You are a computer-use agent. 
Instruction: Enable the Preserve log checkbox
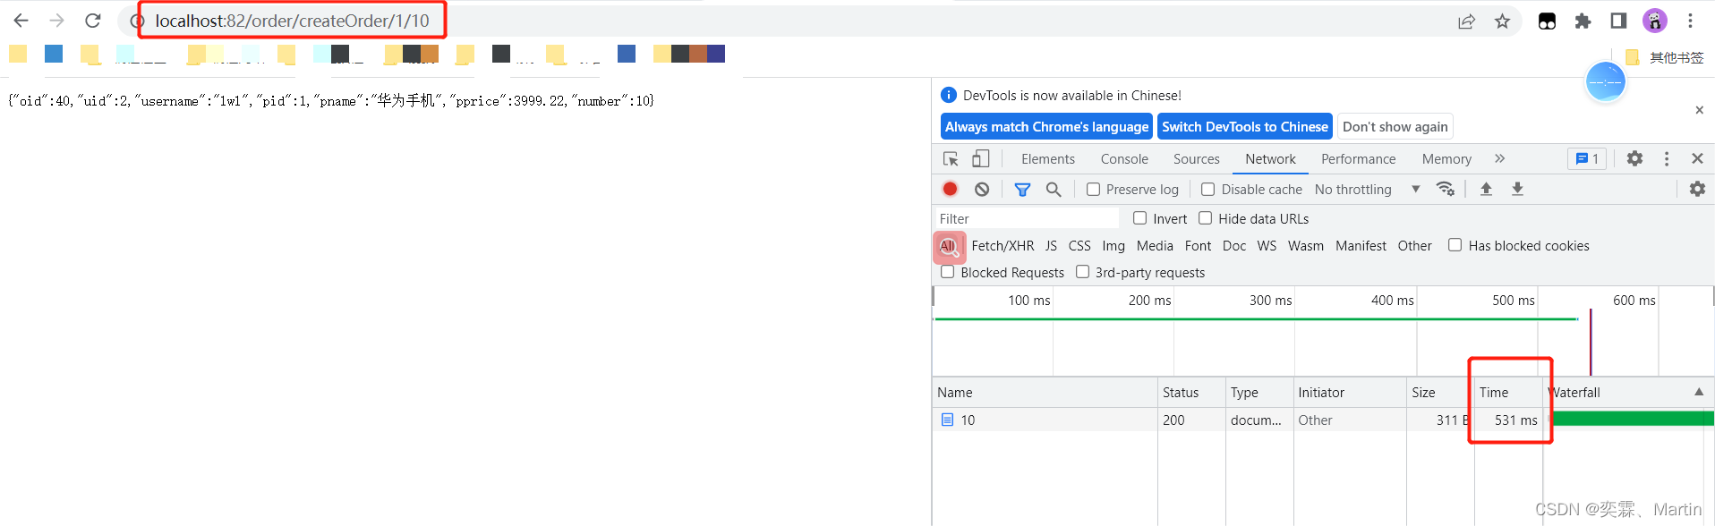[1093, 189]
